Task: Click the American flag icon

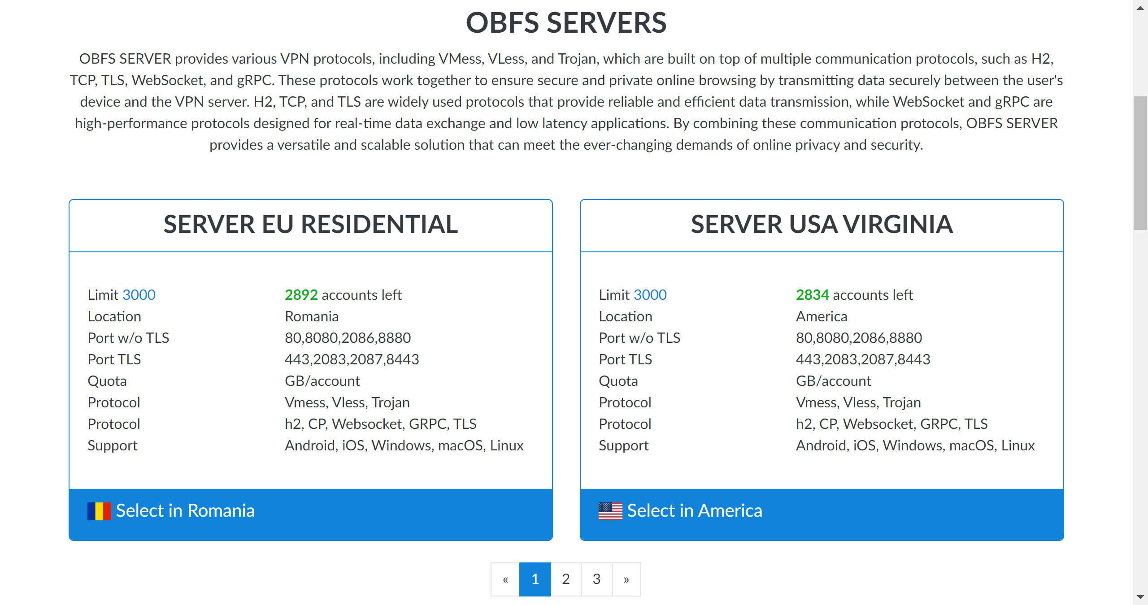Action: [610, 511]
